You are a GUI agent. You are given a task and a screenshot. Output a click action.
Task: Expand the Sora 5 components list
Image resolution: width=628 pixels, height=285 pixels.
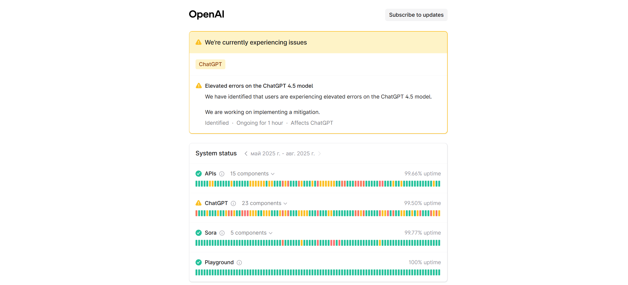pos(251,233)
